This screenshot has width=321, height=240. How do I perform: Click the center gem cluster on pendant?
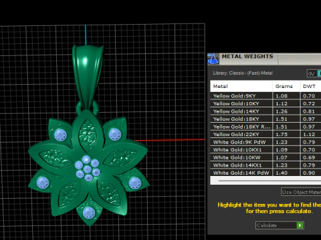[x=88, y=168]
